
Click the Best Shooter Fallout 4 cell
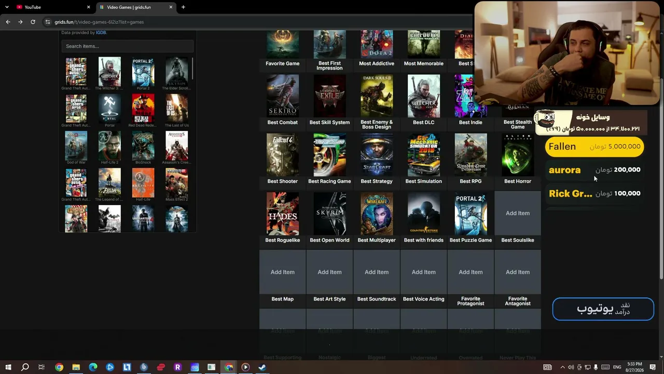[x=283, y=155]
